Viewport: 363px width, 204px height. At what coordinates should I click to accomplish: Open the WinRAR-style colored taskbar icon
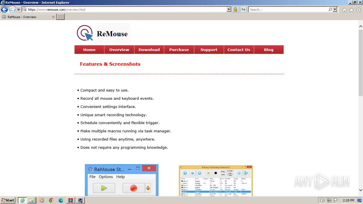click(71, 200)
